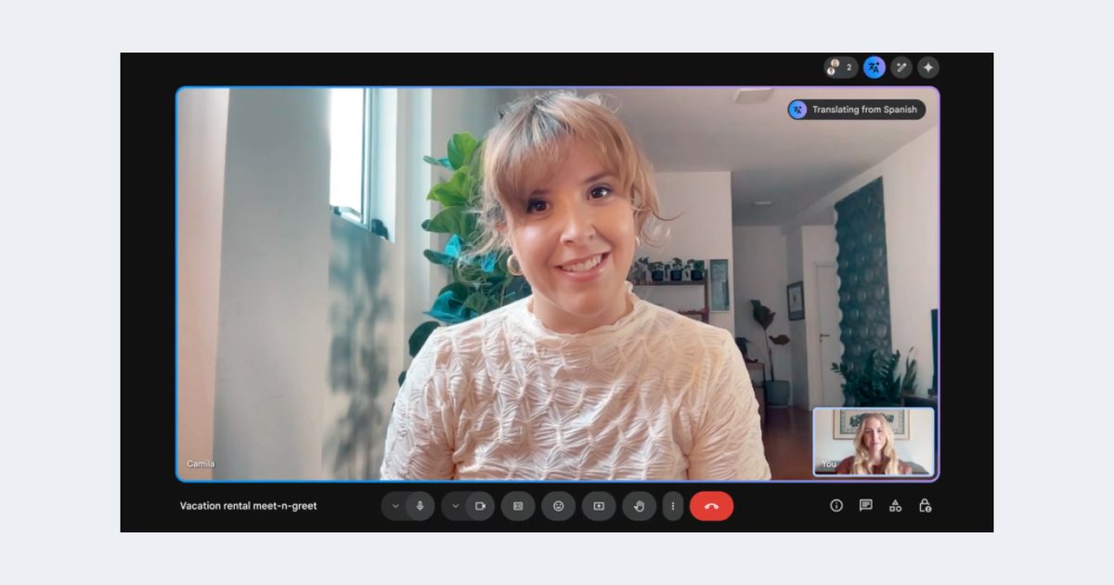Raise your hand
Viewport: 1114px width, 585px height.
point(639,506)
